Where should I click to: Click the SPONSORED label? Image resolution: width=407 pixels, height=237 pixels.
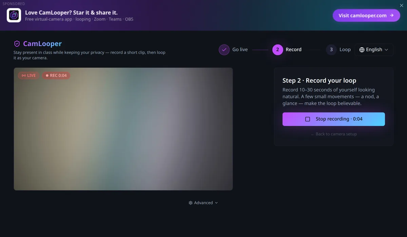pyautogui.click(x=14, y=4)
